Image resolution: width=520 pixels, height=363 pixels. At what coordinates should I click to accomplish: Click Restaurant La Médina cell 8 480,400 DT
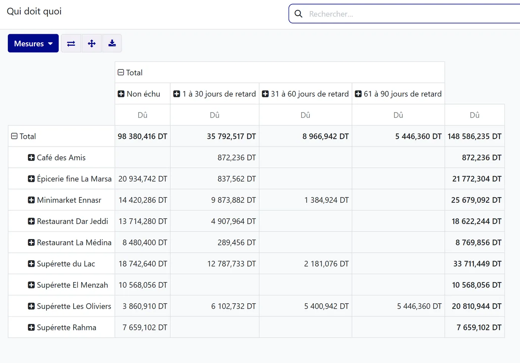tap(143, 242)
